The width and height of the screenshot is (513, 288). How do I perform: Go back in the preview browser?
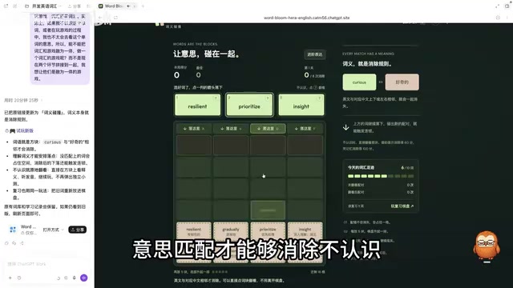100,18
